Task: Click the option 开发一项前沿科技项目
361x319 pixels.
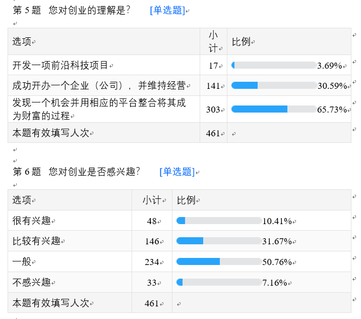Action: [61, 65]
